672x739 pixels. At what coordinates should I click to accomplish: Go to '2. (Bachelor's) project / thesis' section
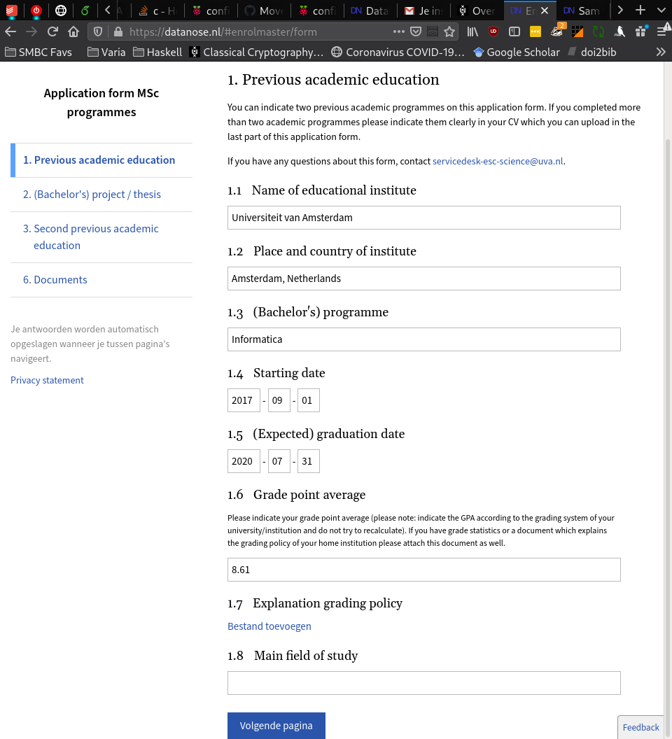[x=92, y=195]
